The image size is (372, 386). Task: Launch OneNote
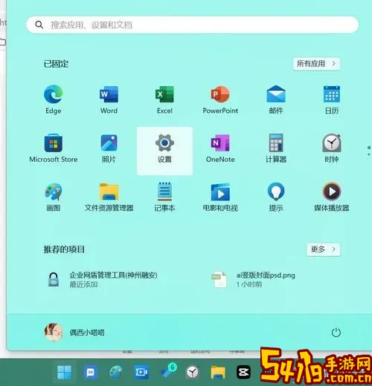tap(220, 148)
